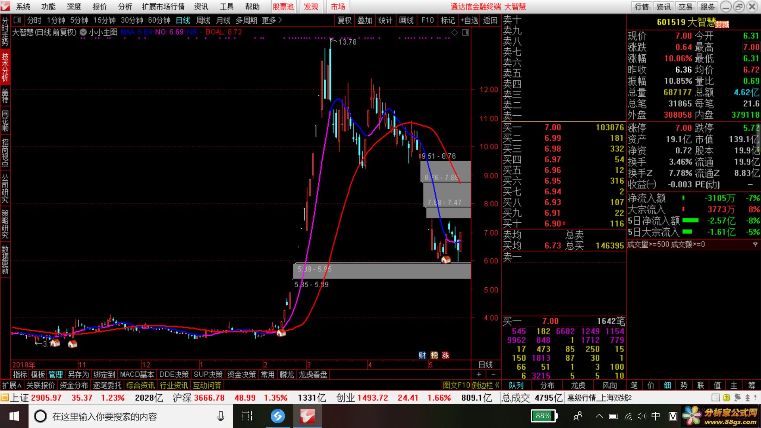
Task: Show hidden system tray icons
Action: pyautogui.click(x=599, y=416)
